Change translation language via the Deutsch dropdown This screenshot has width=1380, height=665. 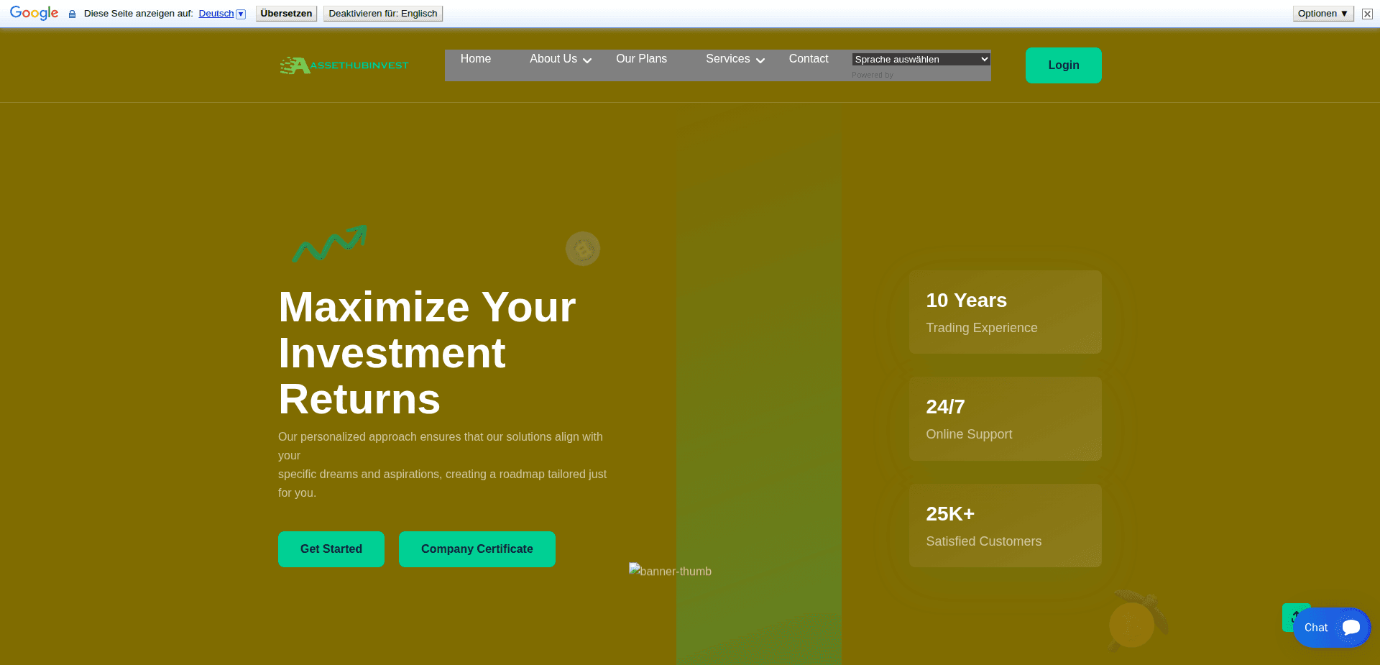coord(239,13)
